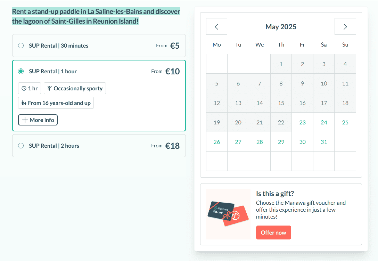The width and height of the screenshot is (378, 261).
Task: Select SUP Rental 30 minutes radio button
Action: click(x=21, y=46)
